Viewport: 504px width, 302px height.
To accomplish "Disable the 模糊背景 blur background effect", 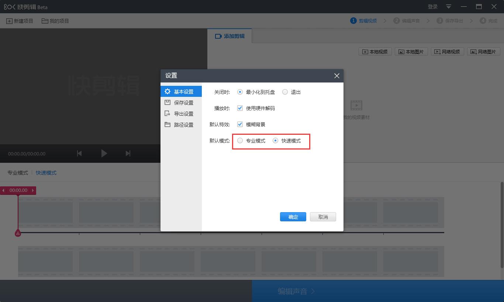I will click(240, 124).
